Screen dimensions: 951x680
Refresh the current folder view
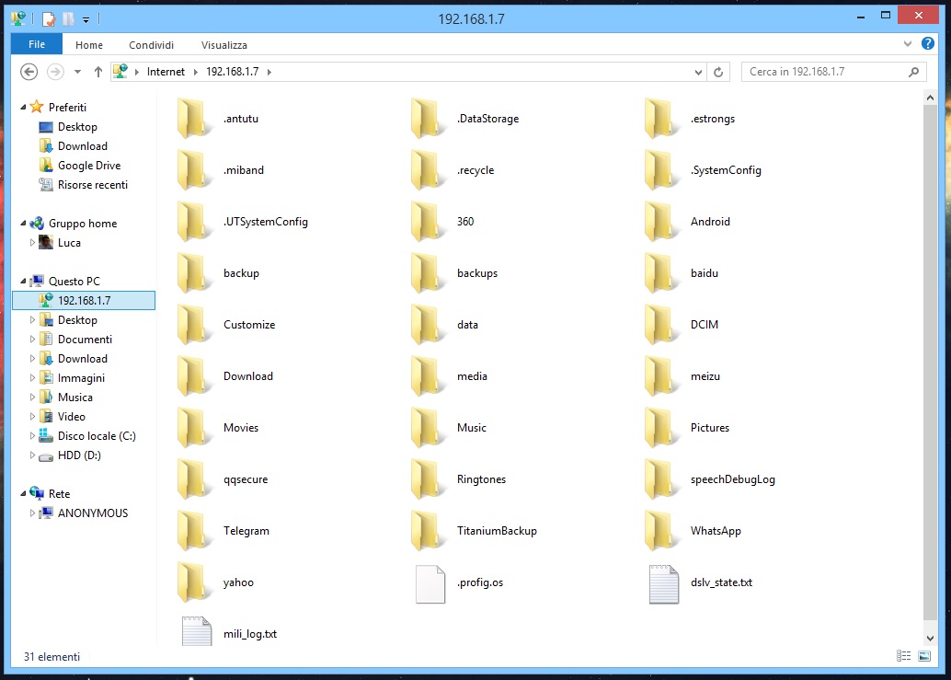click(718, 72)
